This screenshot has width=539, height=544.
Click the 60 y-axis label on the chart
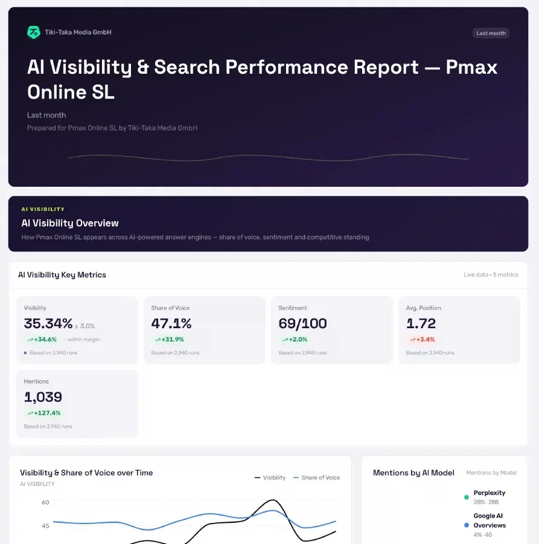pos(45,502)
